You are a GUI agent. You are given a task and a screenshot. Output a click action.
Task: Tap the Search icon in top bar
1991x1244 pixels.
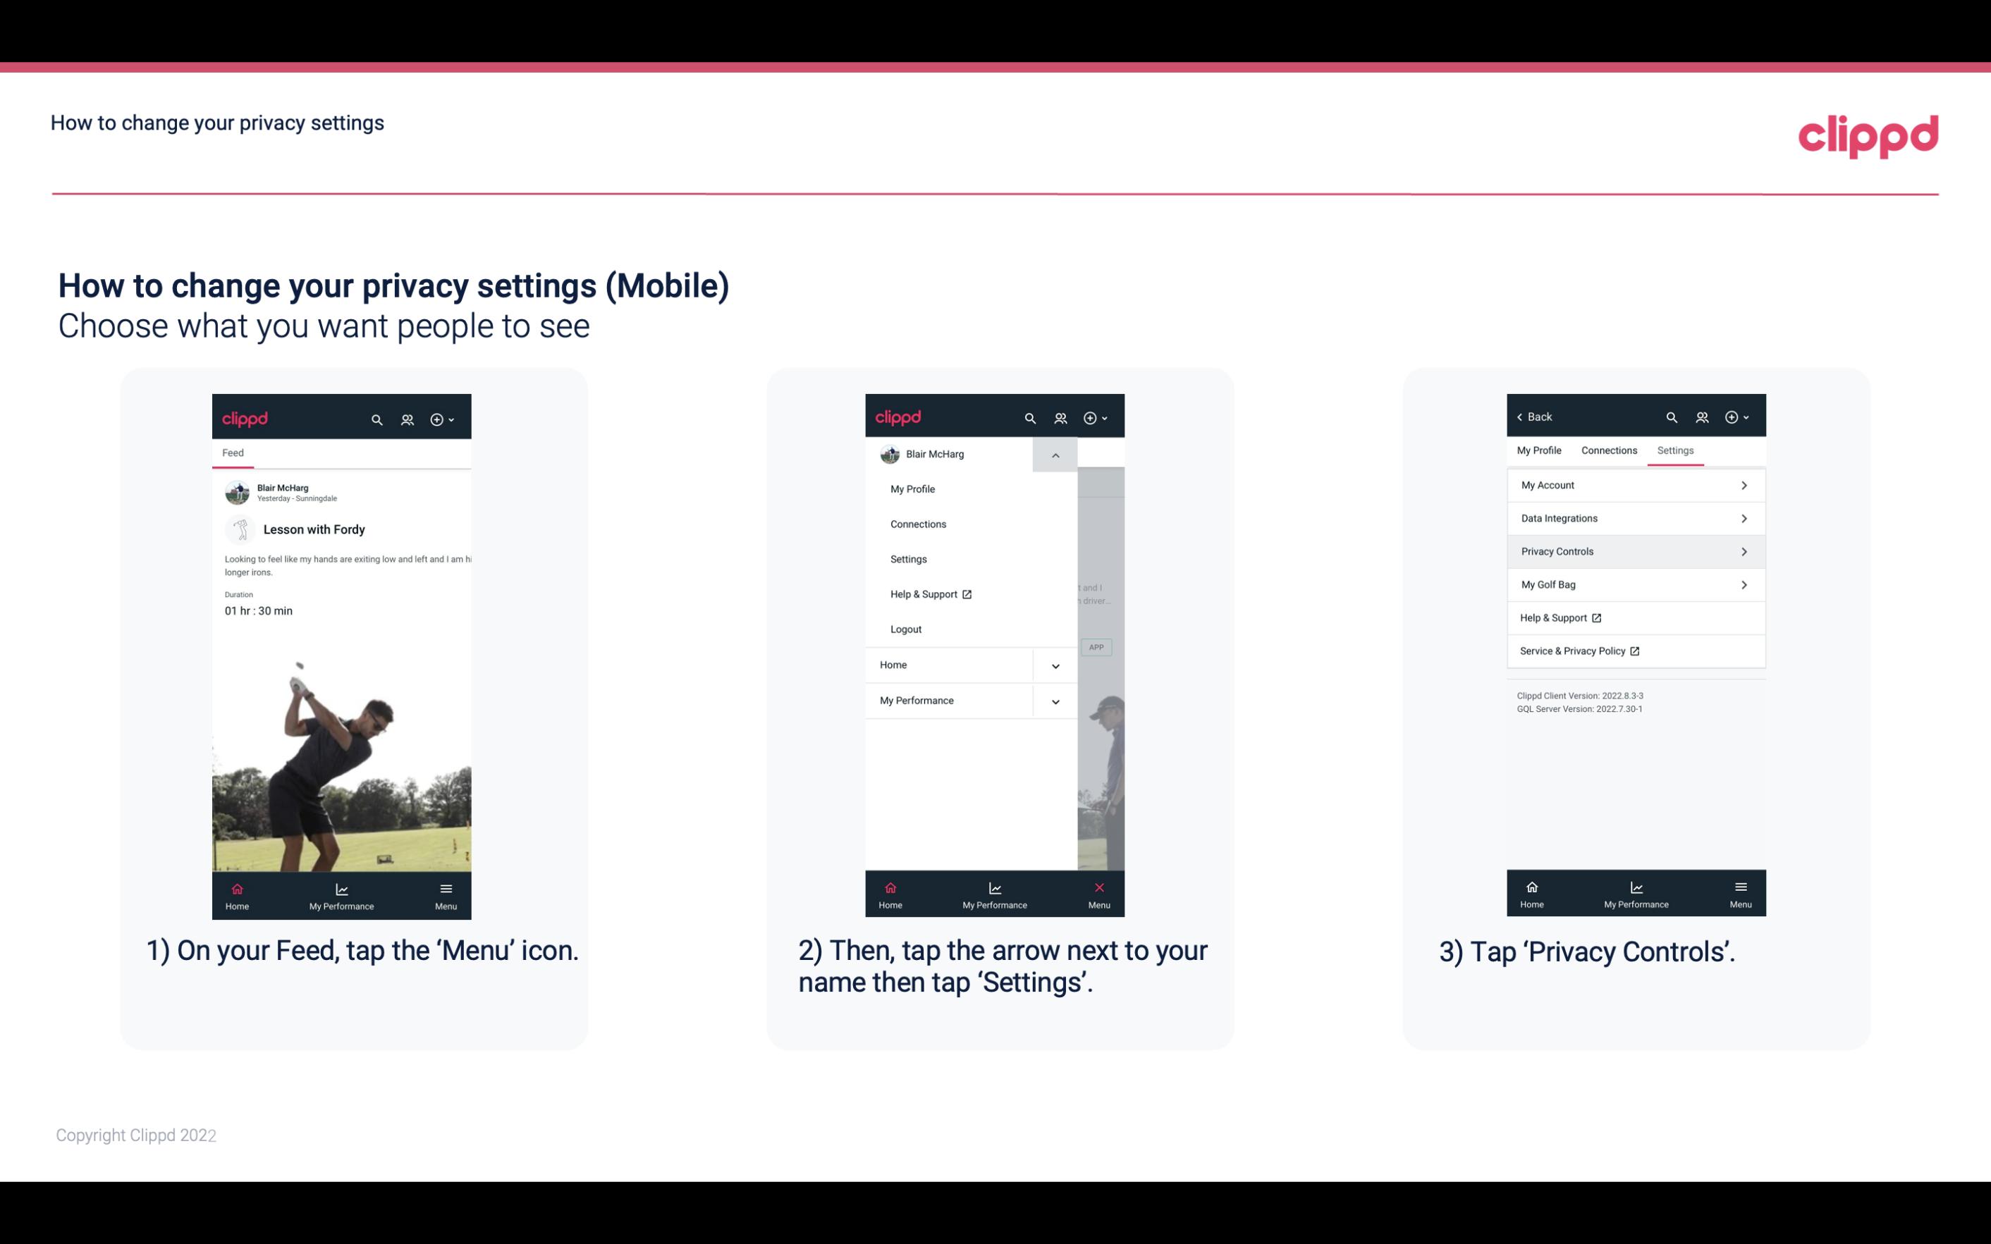pos(376,419)
